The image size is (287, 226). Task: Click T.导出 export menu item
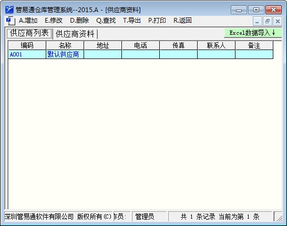pos(132,21)
